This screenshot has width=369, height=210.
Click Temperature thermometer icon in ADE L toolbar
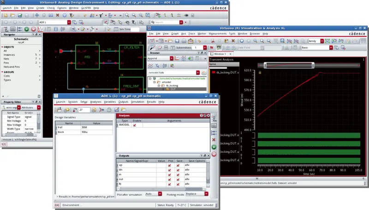pyautogui.click(x=75, y=110)
